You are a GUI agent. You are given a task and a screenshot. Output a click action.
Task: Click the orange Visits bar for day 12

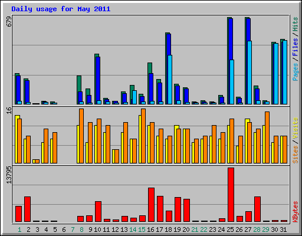pos(117,156)
